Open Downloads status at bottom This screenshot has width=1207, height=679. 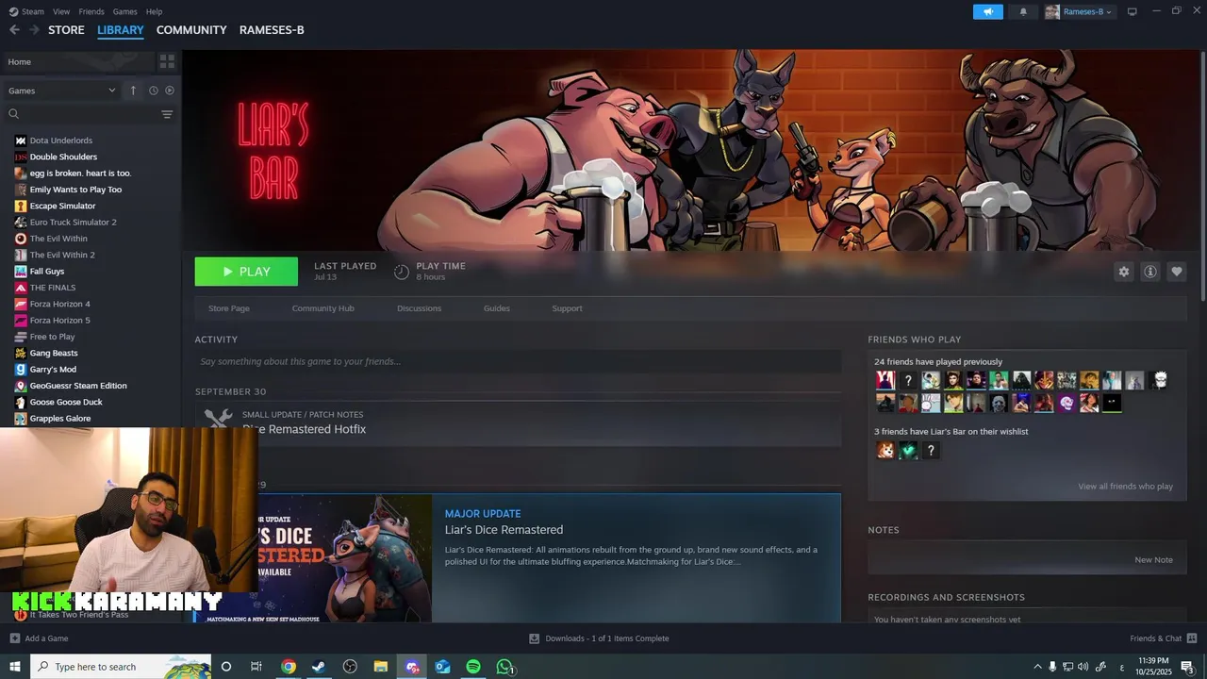(599, 638)
